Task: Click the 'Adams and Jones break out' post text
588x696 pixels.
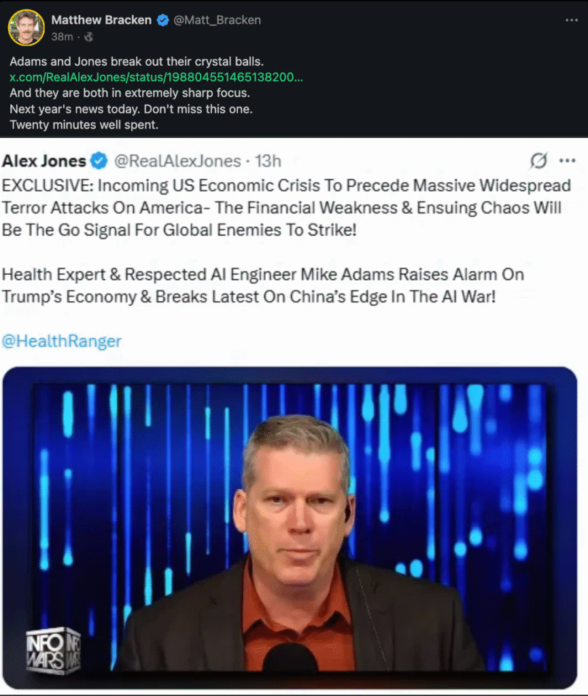Action: (137, 61)
